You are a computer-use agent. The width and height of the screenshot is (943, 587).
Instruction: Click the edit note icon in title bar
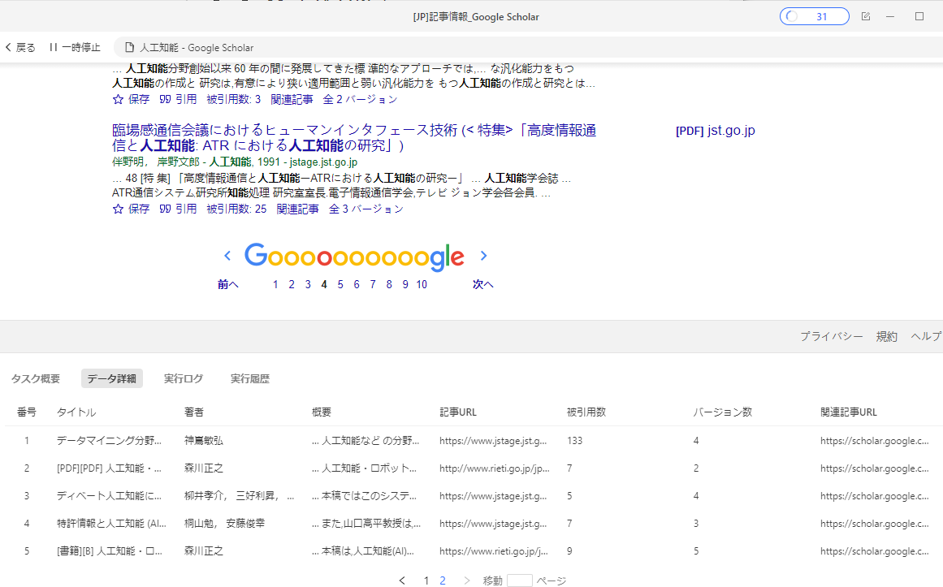tap(865, 16)
